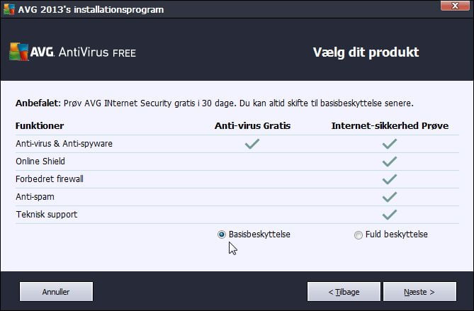474x311 pixels.
Task: Choose the Fuld beskyttelse label text
Action: point(397,234)
